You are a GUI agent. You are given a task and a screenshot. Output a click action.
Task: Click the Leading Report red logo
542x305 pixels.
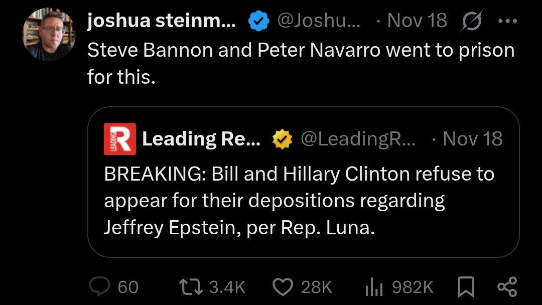pyautogui.click(x=119, y=139)
